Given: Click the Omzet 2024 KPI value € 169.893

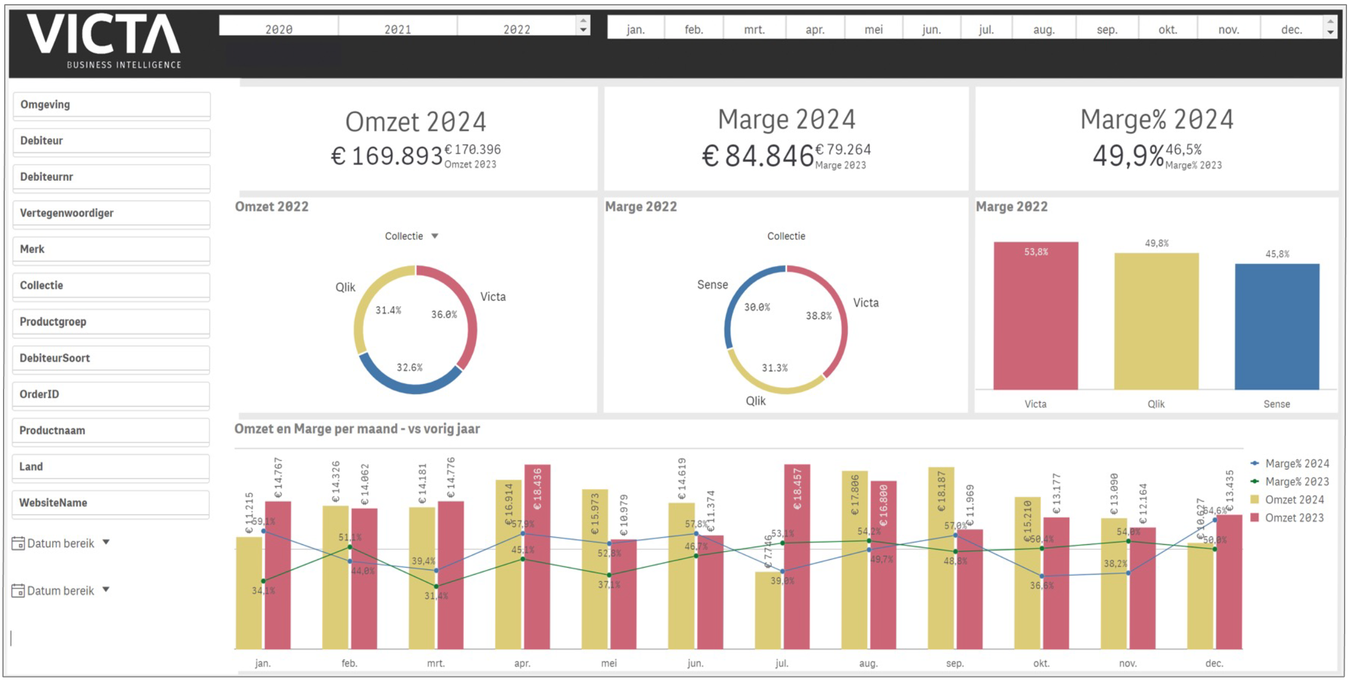Looking at the screenshot, I should coord(387,157).
